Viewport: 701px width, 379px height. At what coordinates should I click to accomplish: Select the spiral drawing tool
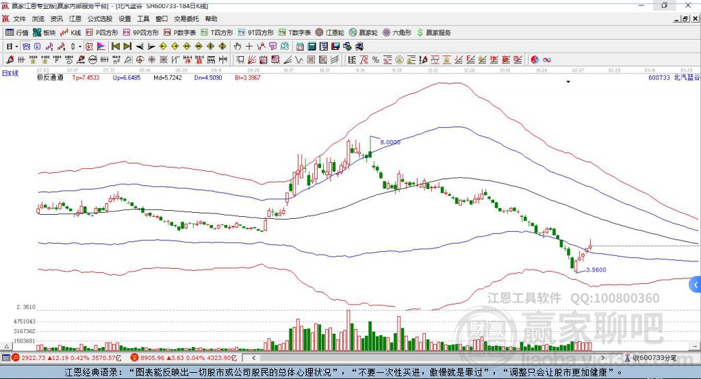(x=69, y=60)
